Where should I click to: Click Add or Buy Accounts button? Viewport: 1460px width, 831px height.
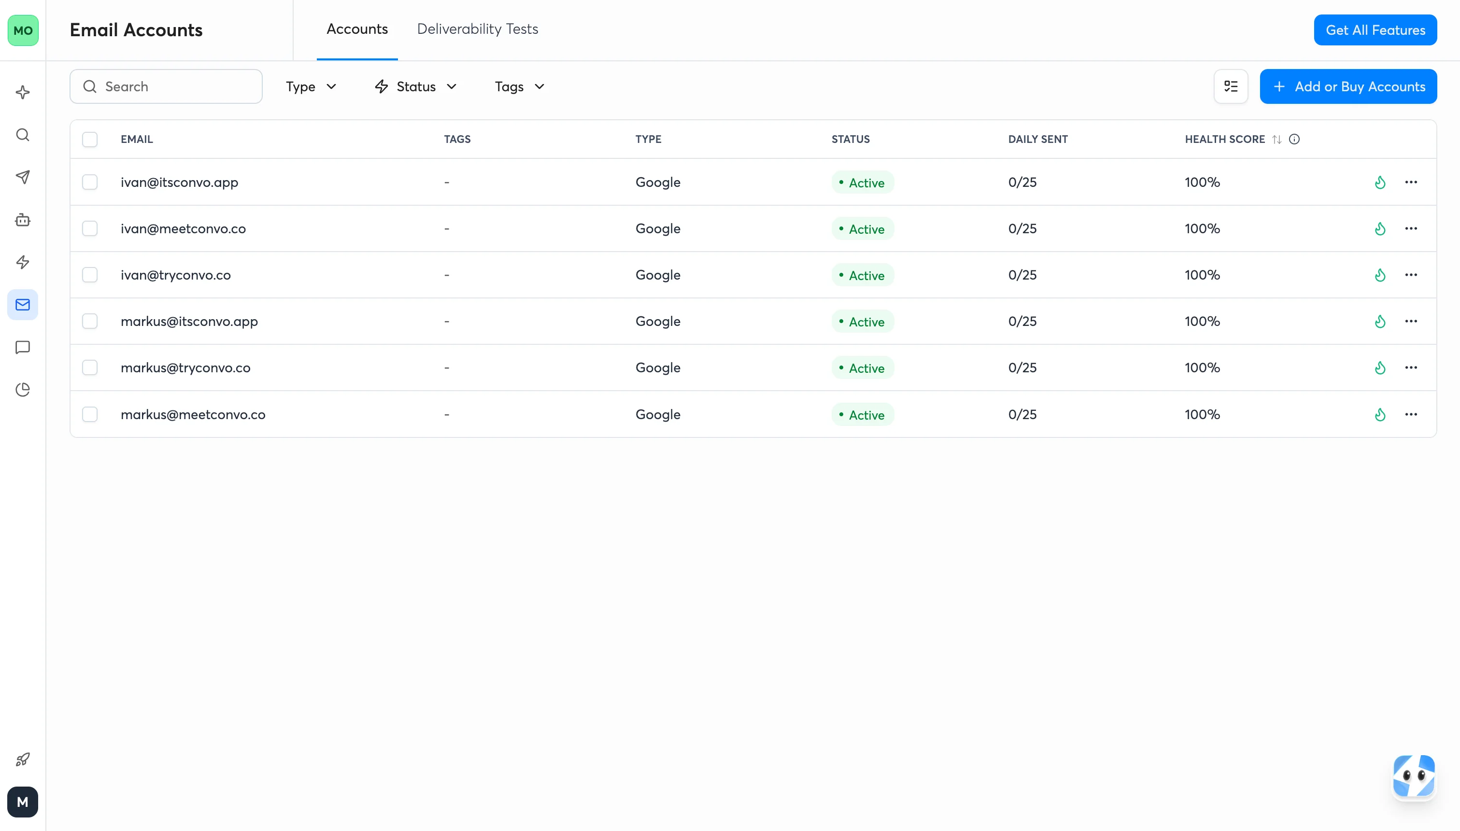1348,87
